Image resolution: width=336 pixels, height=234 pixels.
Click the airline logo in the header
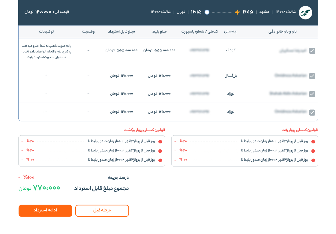coord(305,13)
